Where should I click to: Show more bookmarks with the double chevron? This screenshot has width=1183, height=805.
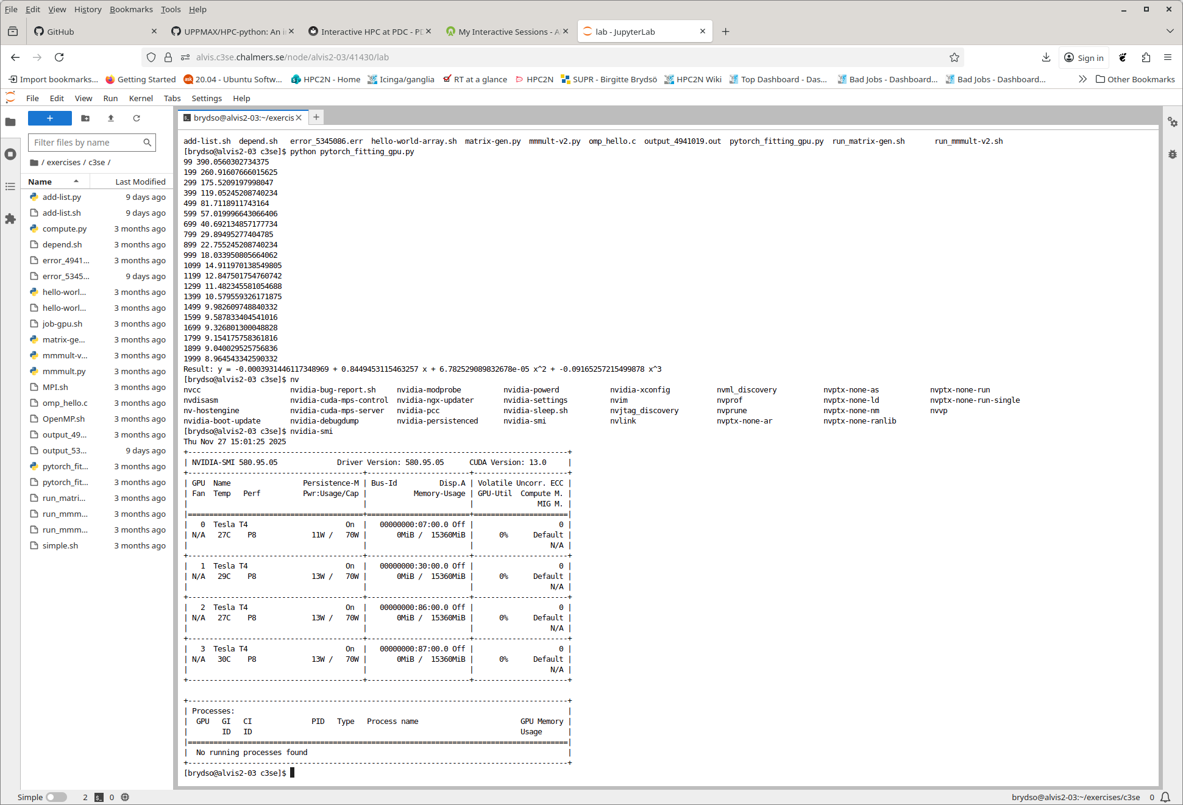(x=1082, y=79)
